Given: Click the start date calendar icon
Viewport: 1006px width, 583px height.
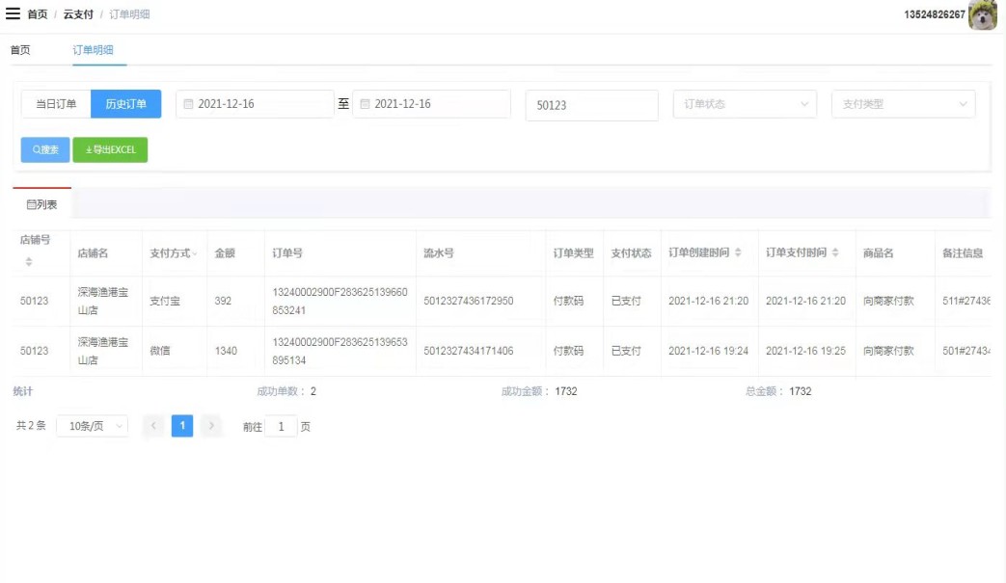Looking at the screenshot, I should (x=189, y=104).
